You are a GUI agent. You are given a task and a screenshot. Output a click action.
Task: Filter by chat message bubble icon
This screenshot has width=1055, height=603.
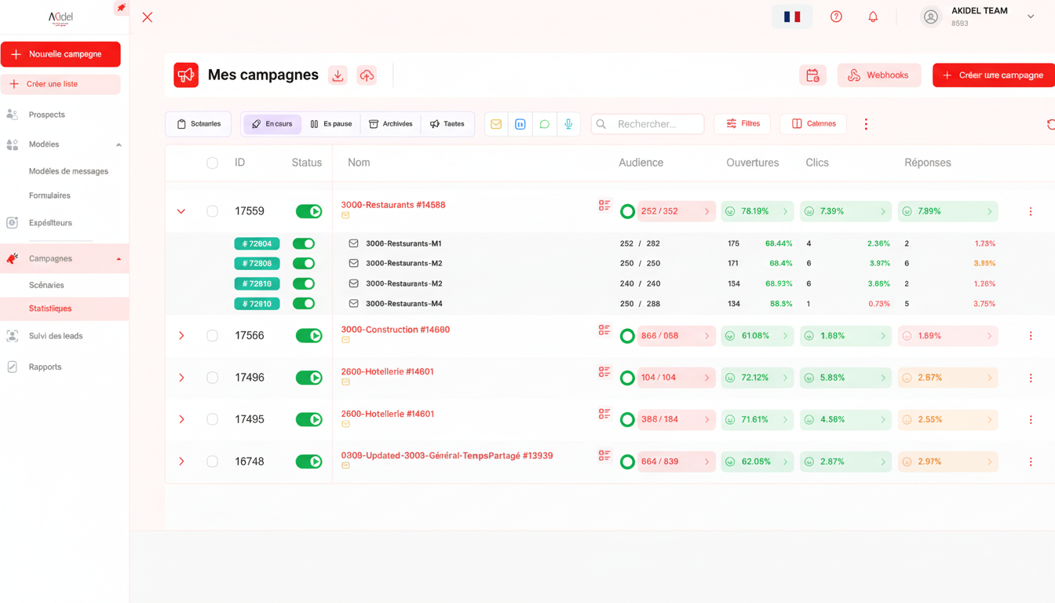[x=544, y=124]
